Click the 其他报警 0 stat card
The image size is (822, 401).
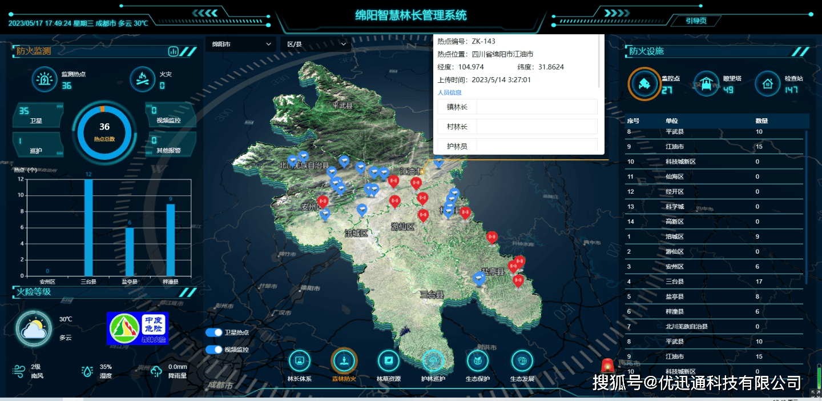pyautogui.click(x=171, y=145)
